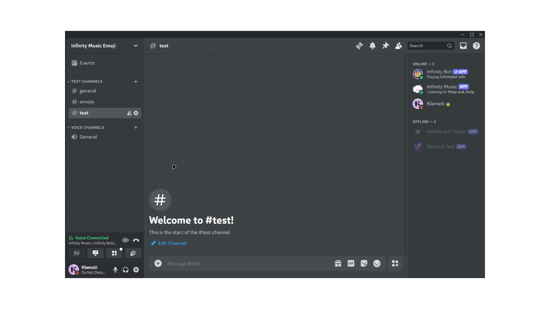Screen dimensions: 550x309
Task: Open the #general text channel
Action: pos(88,90)
